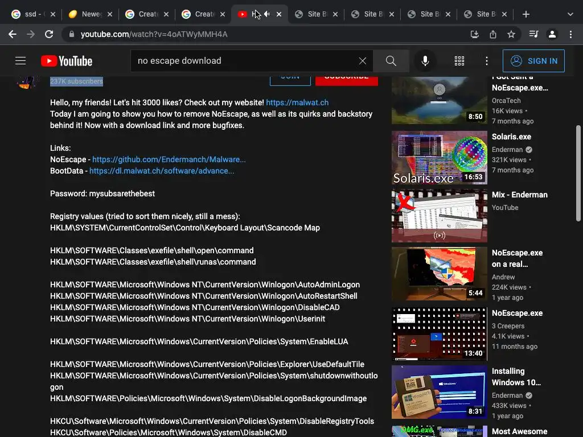
Task: Open the OrcaTech NoEscape.exe video thumbnail
Action: pos(439,100)
